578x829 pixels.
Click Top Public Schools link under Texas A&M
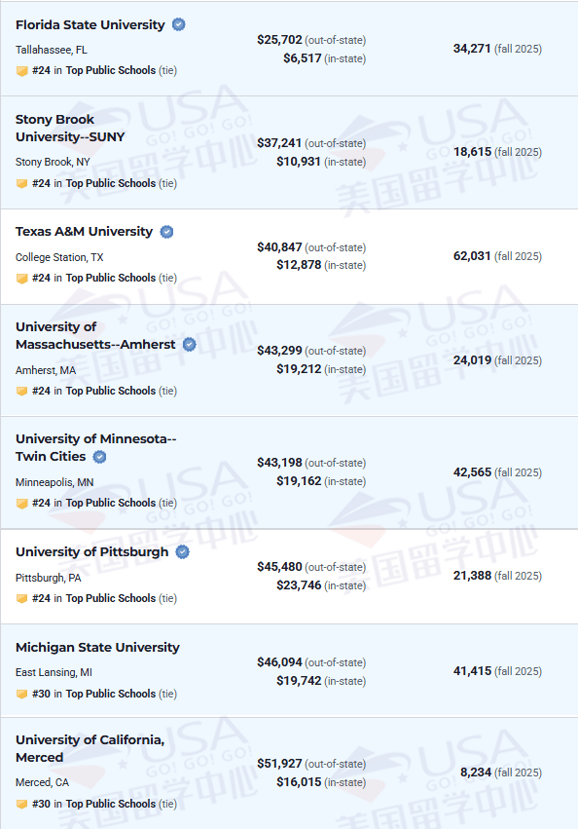(x=111, y=278)
